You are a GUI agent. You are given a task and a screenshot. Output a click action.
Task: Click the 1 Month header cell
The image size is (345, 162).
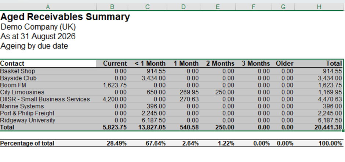184,64
